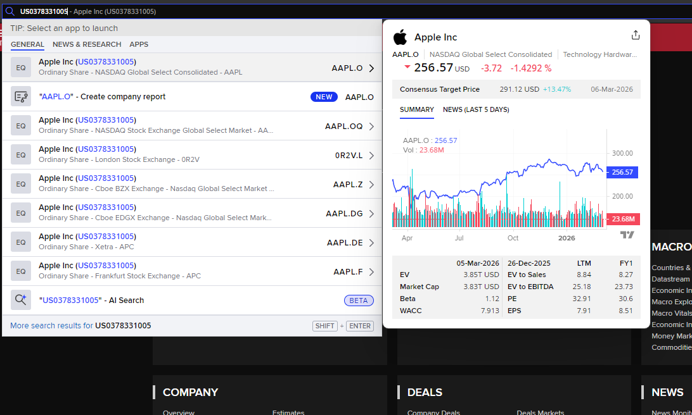Click the TradingView logo on chart
Image resolution: width=692 pixels, height=415 pixels.
(x=627, y=235)
